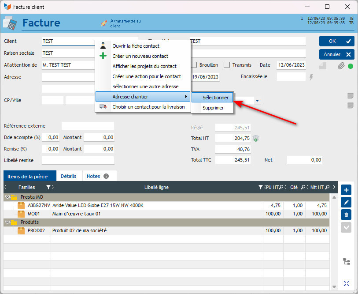Tick the Transmis checkbox

227,65
